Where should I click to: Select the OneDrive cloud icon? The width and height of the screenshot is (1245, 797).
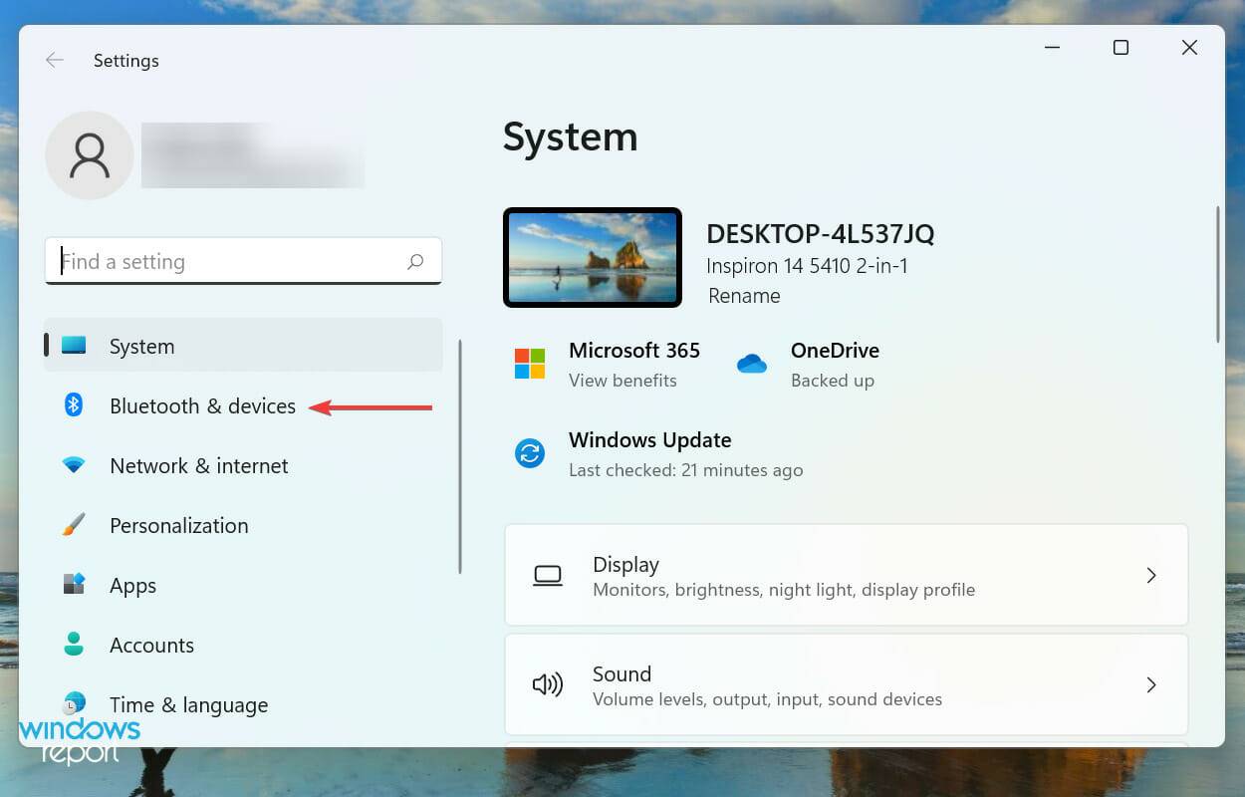tap(752, 364)
